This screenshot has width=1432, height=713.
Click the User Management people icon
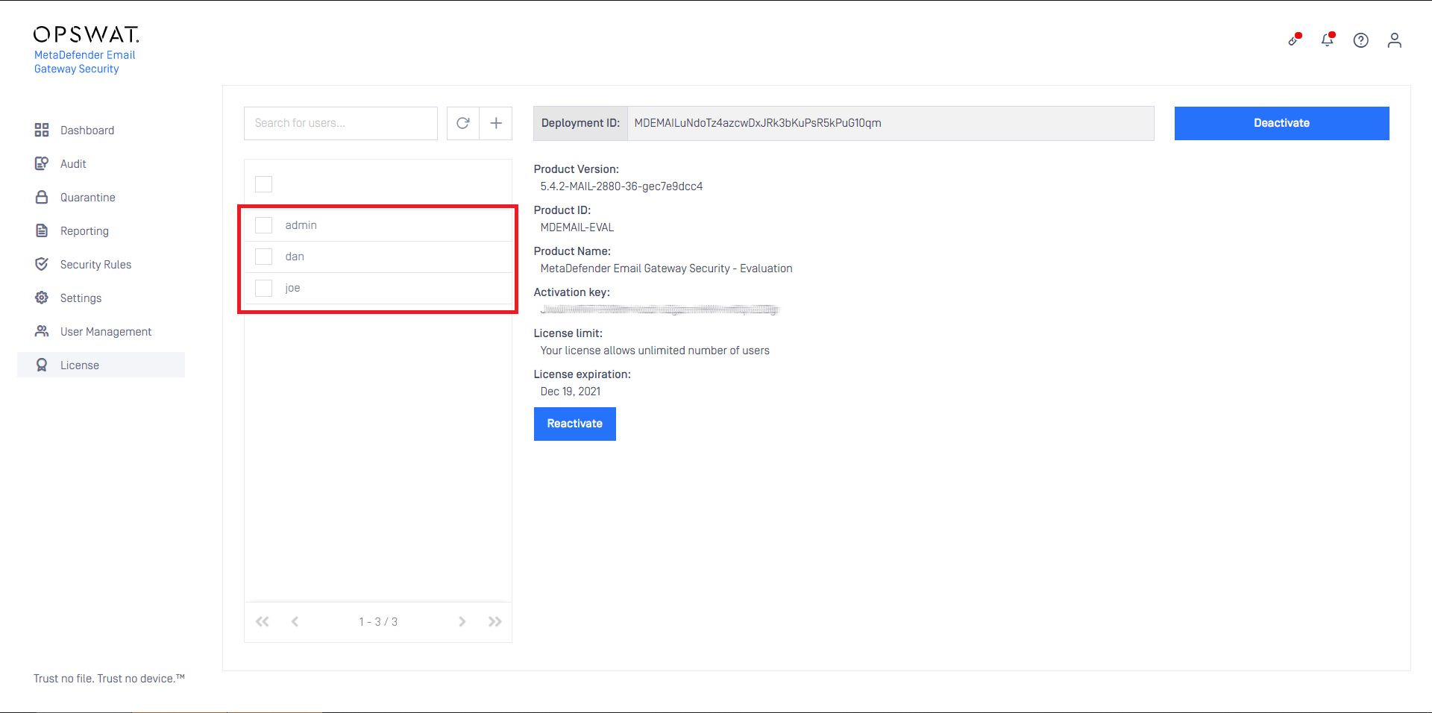click(x=42, y=331)
